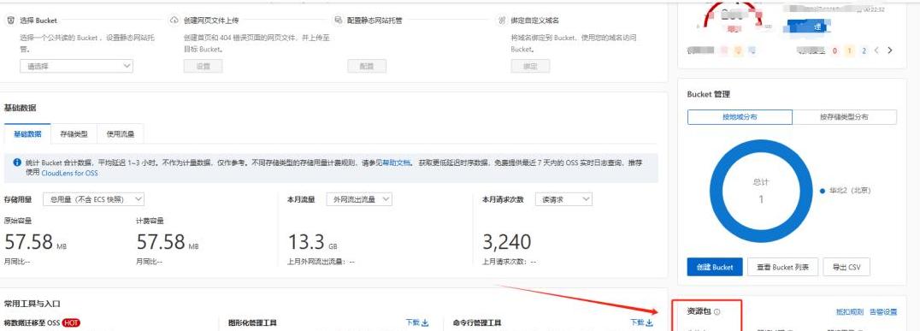Click the red alert count 0
920x331 pixels.
(834, 50)
